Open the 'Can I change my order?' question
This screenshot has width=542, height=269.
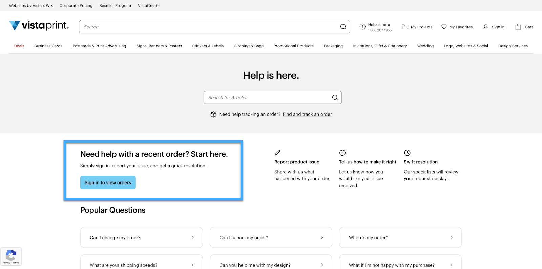pyautogui.click(x=142, y=238)
